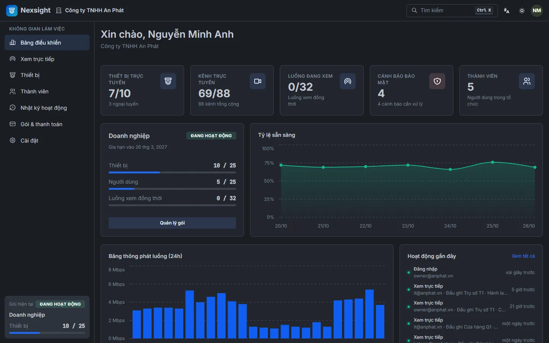549x343 pixels.
Task: Click the Ctrl K shortcut badge
Action: [484, 10]
